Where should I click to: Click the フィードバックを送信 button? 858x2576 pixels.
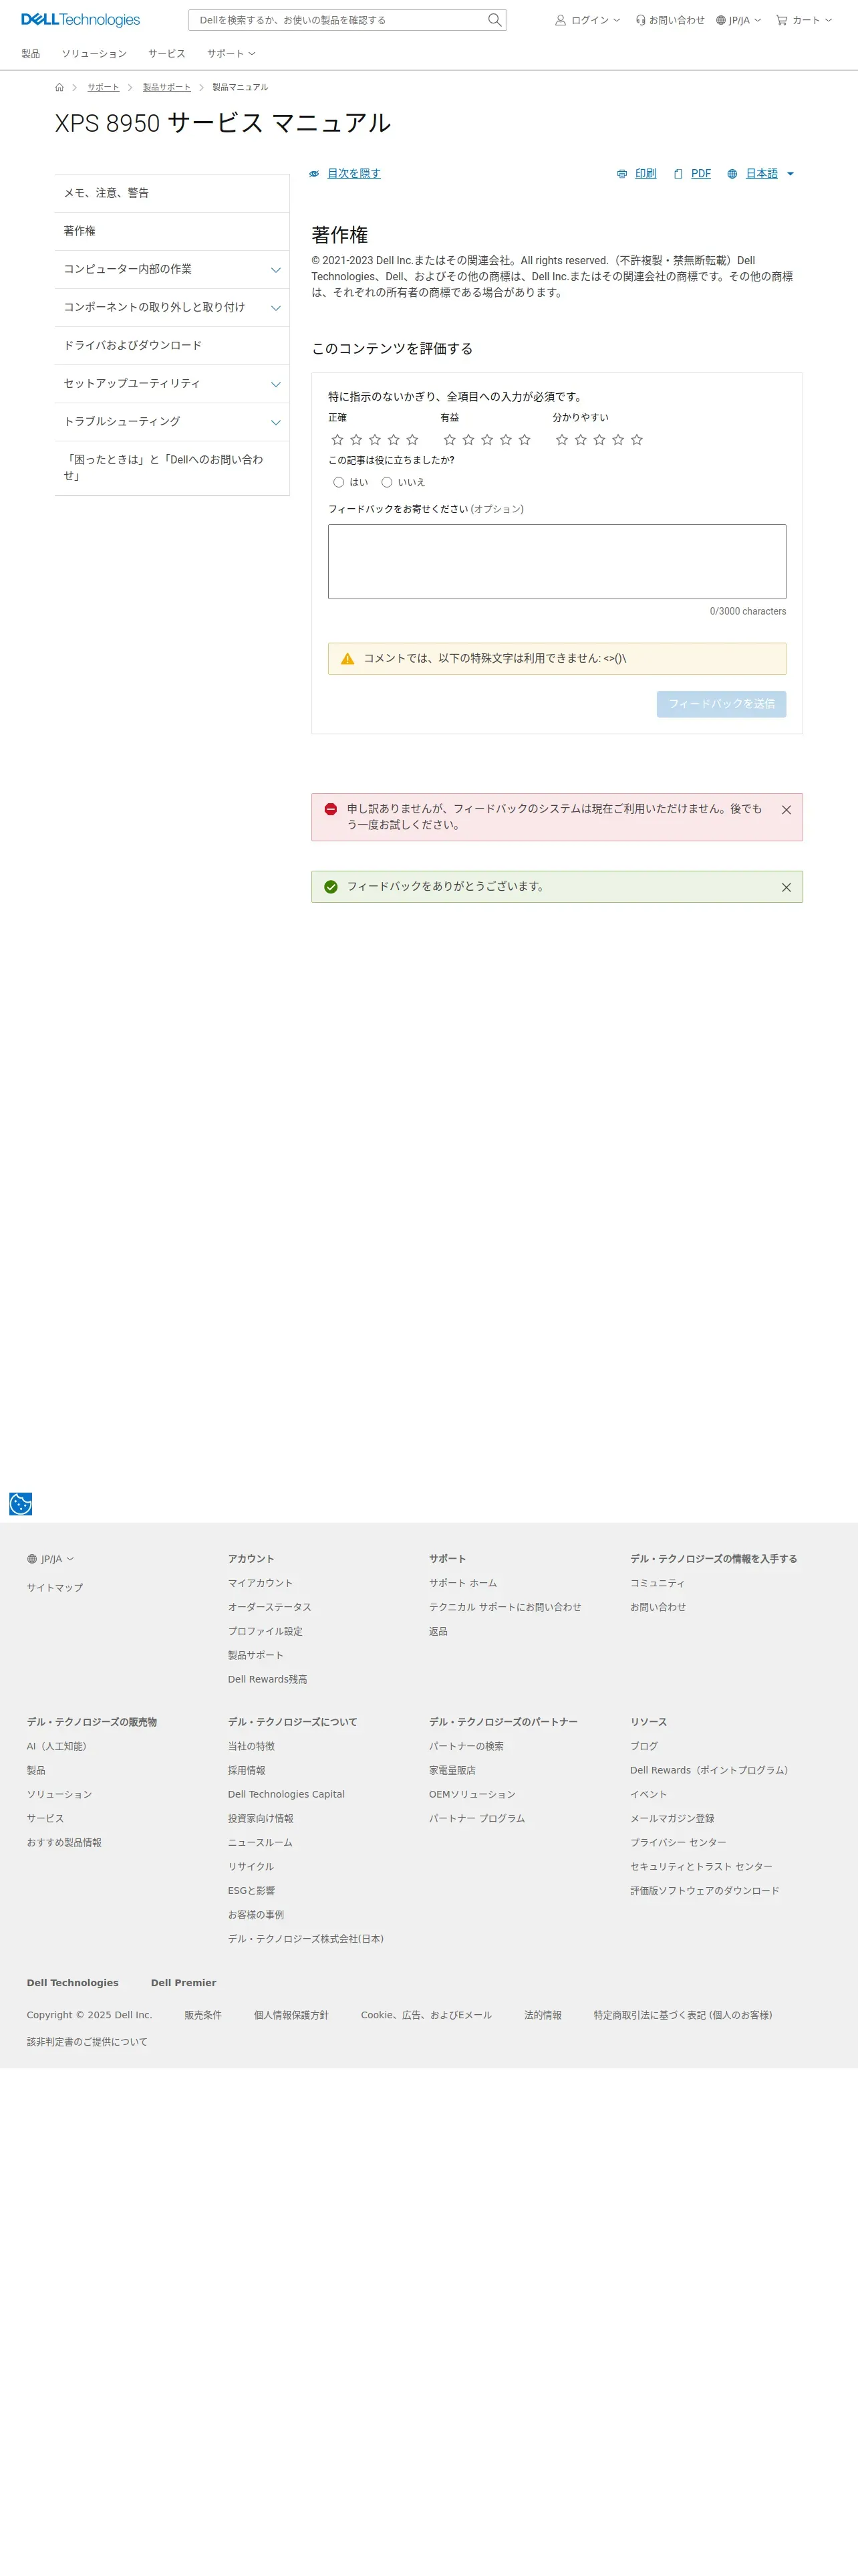[x=721, y=704]
